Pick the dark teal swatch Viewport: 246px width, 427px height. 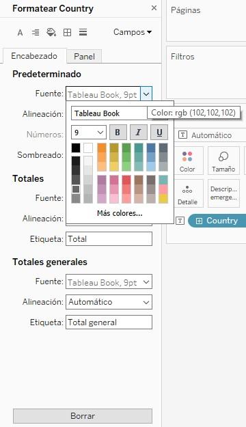[139, 148]
